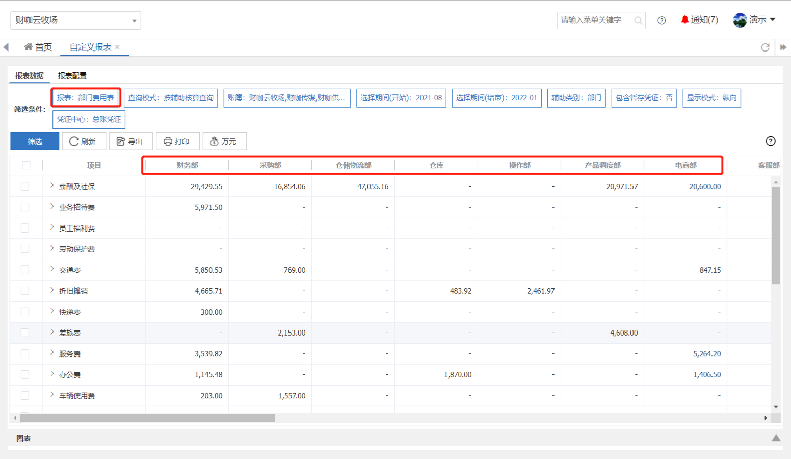Click the 导出 export button
Image resolution: width=791 pixels, height=459 pixels.
pyautogui.click(x=129, y=141)
